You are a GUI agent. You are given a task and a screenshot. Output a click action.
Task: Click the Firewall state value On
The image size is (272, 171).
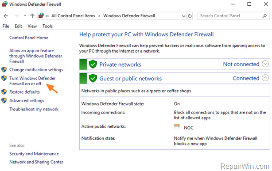(177, 104)
